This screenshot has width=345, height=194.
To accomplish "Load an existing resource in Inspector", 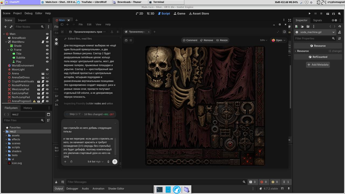I will click(302, 26).
